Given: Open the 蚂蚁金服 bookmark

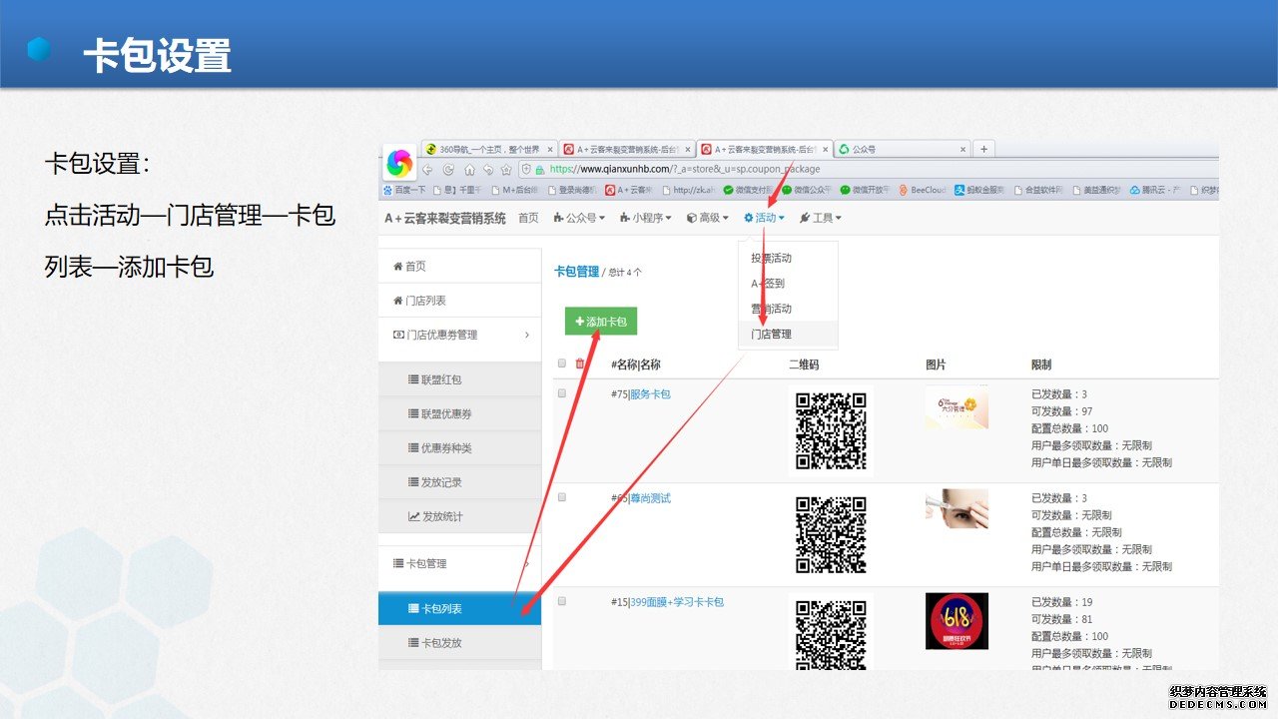Looking at the screenshot, I should [979, 189].
